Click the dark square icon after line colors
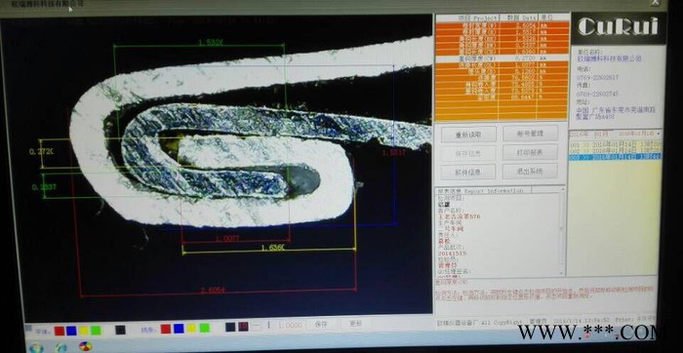683x353 pixels. (230, 327)
